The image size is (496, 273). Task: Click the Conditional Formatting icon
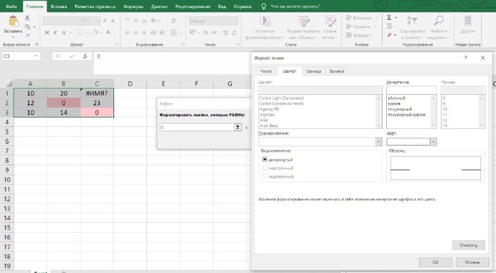pos(265,22)
